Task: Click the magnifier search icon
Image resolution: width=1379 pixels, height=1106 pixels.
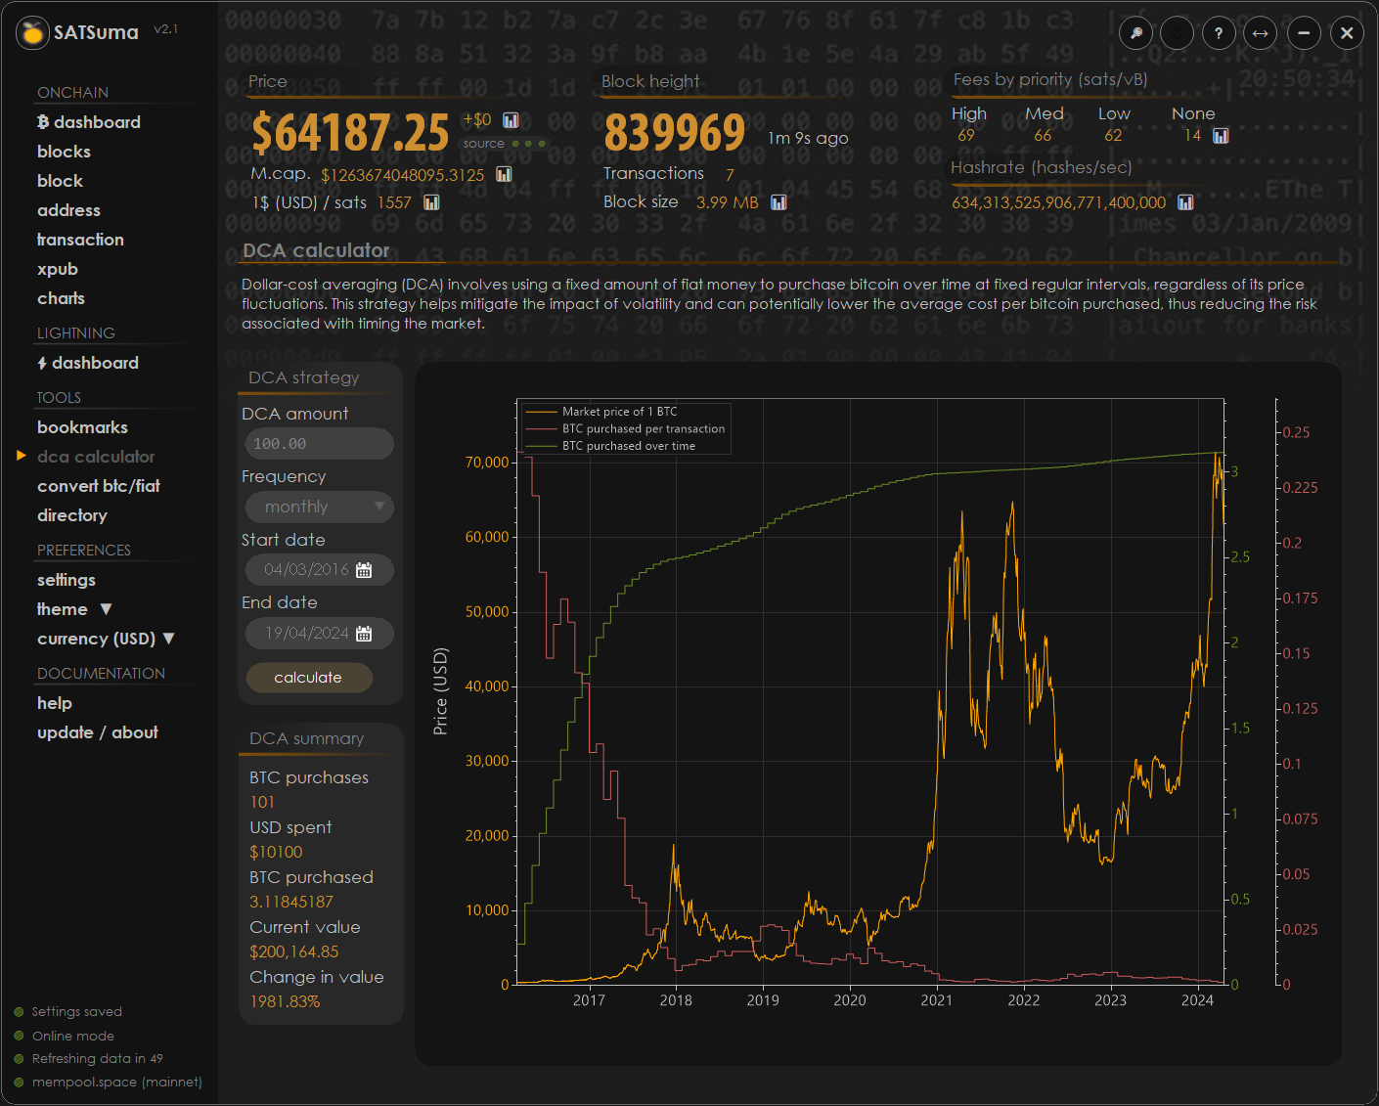Action: click(x=1135, y=33)
